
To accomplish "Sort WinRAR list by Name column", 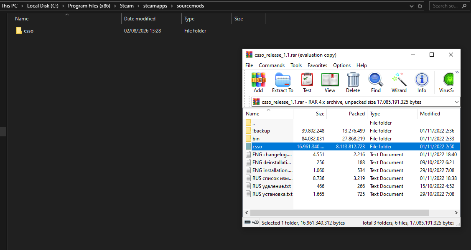I will [x=268, y=113].
